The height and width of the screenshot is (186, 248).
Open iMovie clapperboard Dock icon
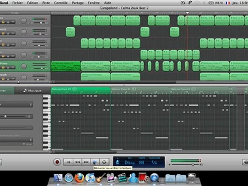coord(122,178)
